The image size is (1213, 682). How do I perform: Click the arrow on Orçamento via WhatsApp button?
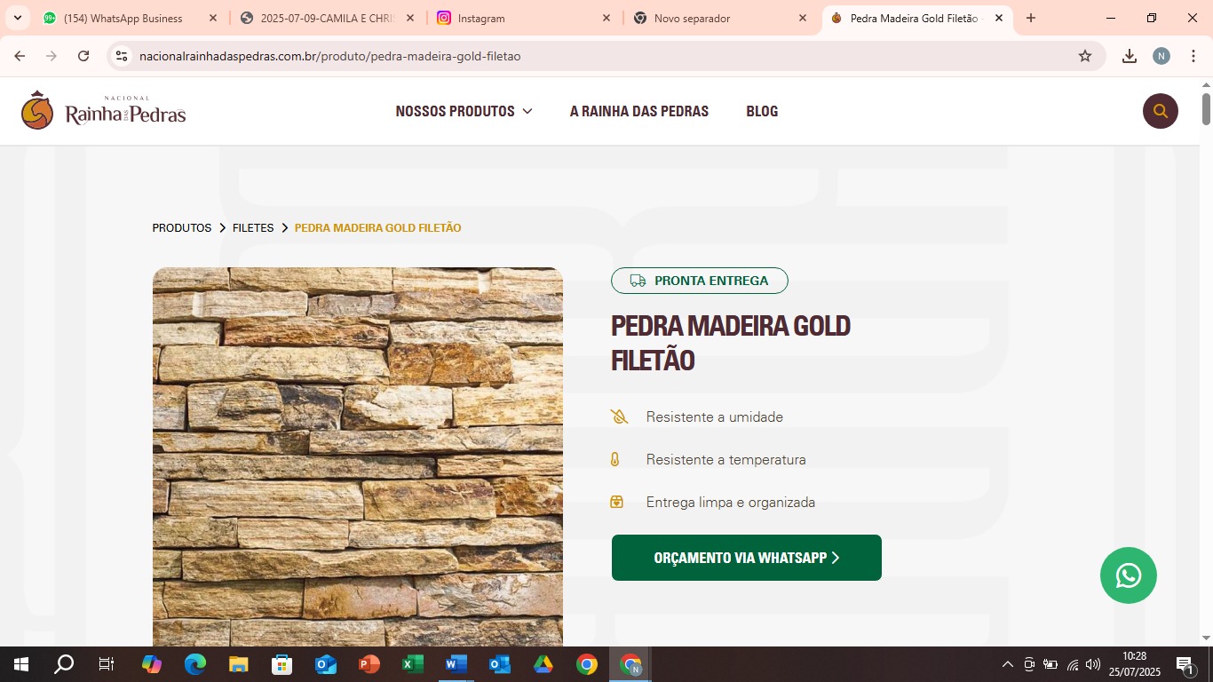tap(836, 557)
